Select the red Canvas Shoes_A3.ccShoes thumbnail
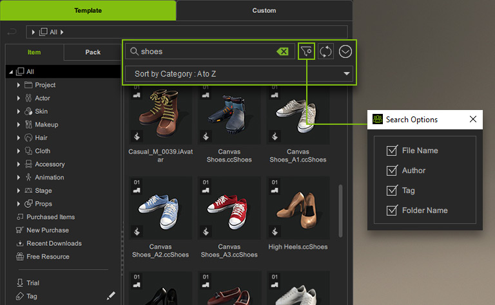 point(229,208)
